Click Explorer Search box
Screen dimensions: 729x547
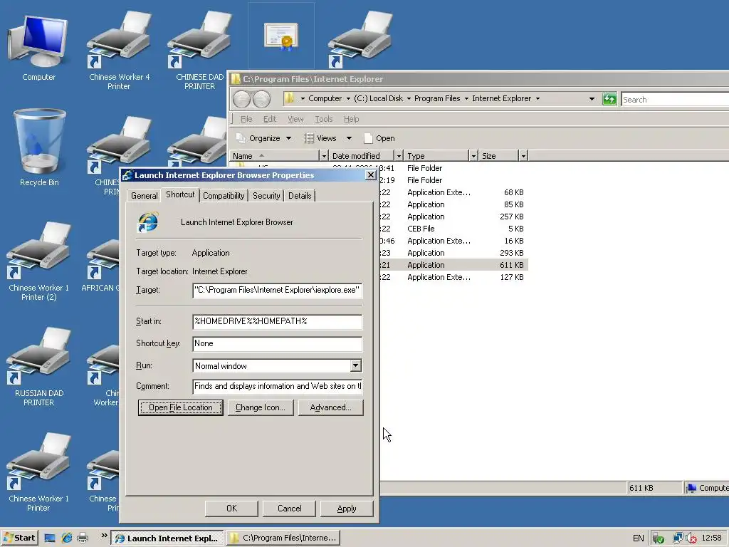(x=675, y=99)
